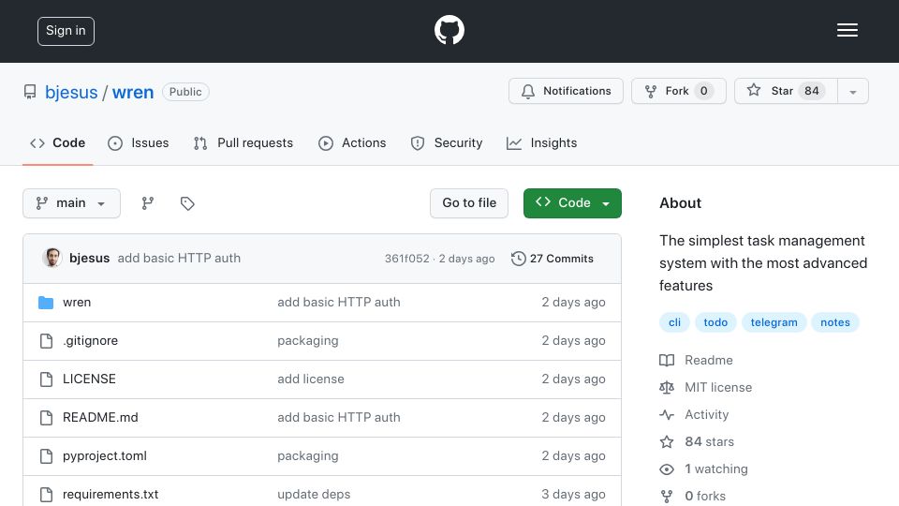View the 27 Commits history
Image resolution: width=899 pixels, height=506 pixels.
[553, 259]
